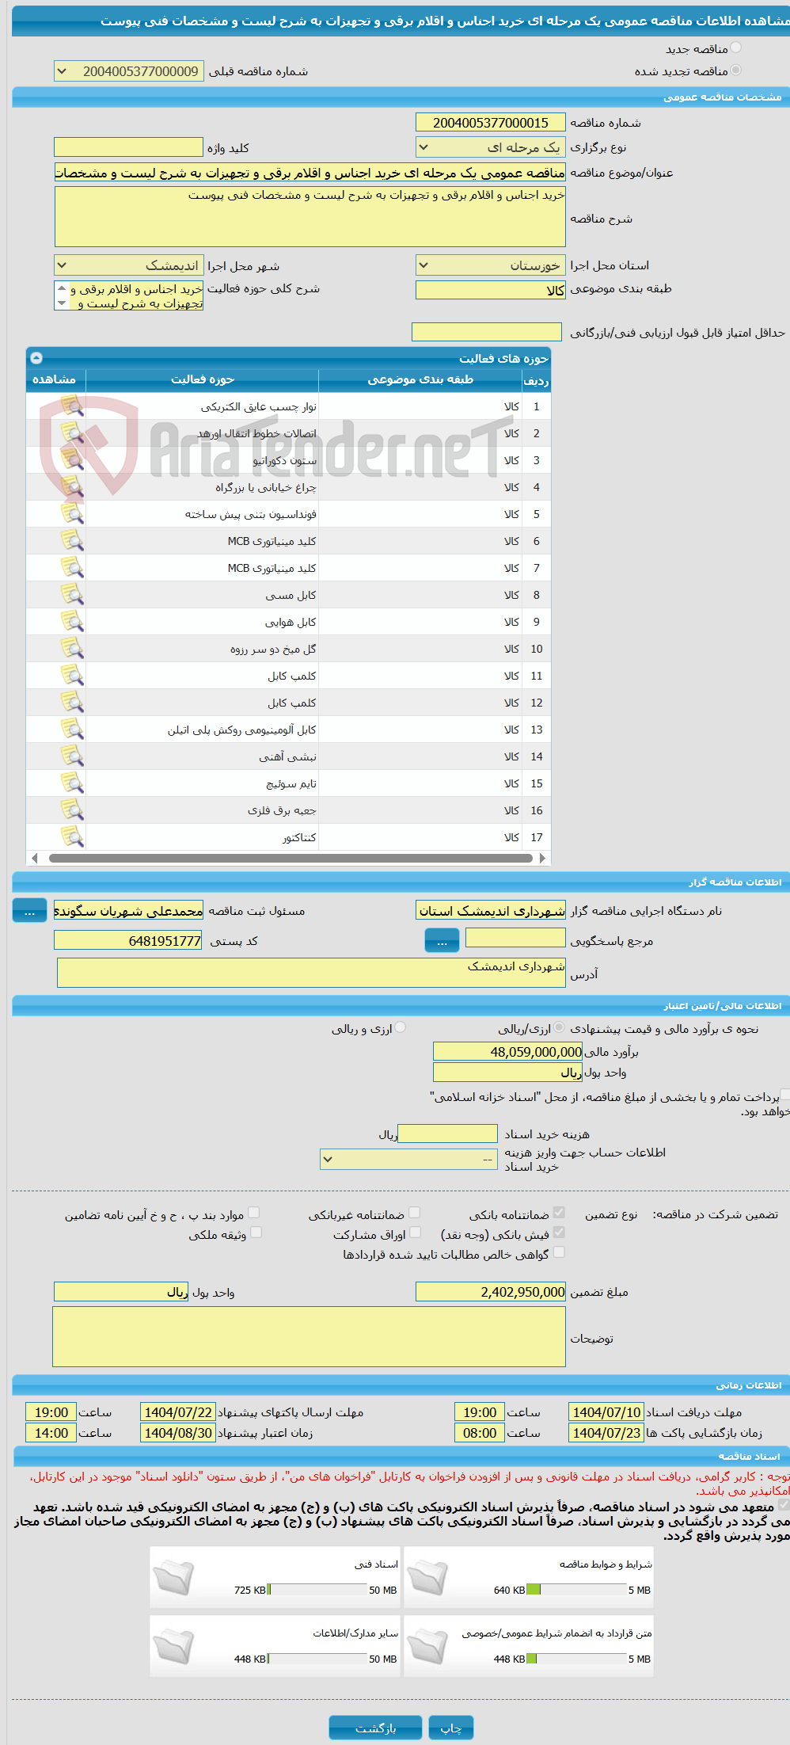Open the شهر محل اجرا dropdown
The height and width of the screenshot is (1745, 790).
[128, 265]
